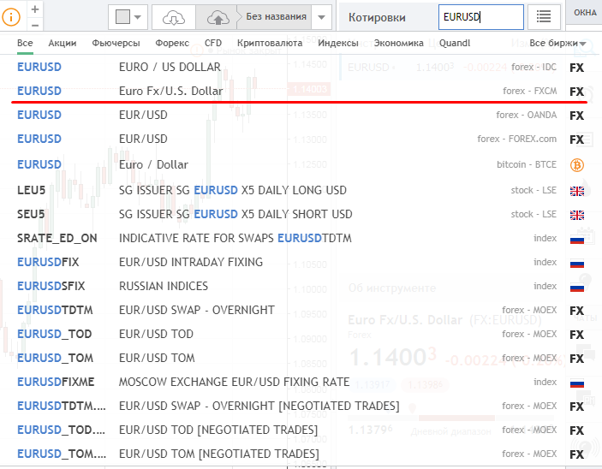Click Russian flag icon on SRATE_ED_ON row
This screenshot has height=469, width=602.
(x=576, y=240)
